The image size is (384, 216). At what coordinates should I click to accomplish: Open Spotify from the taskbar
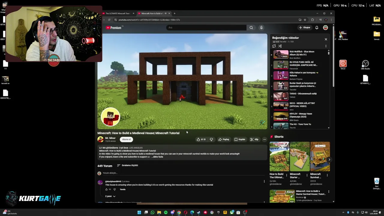coord(166,212)
